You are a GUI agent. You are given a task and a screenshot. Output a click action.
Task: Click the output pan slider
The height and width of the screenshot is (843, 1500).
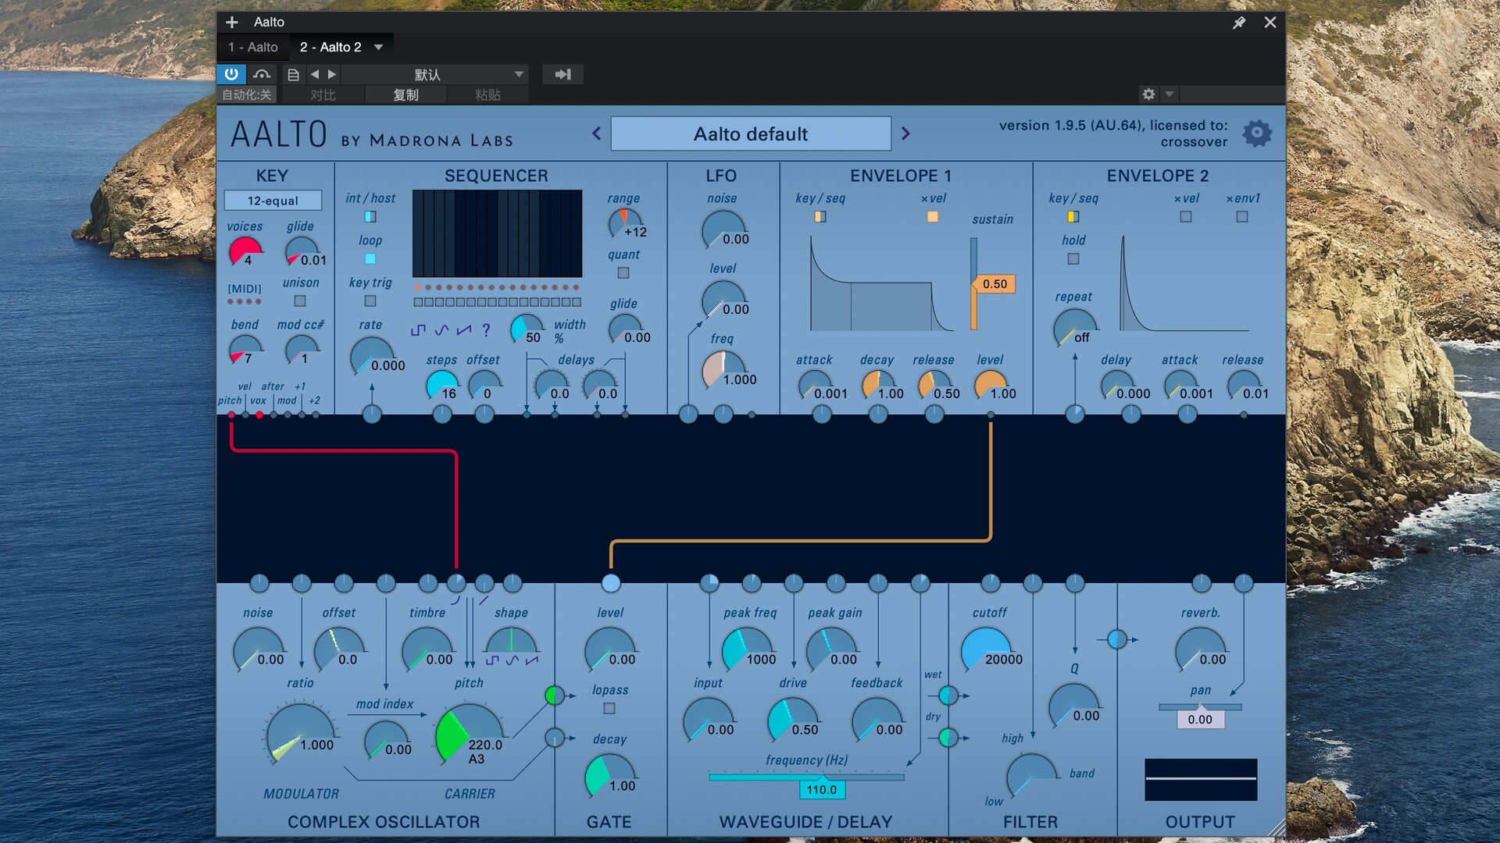point(1200,707)
